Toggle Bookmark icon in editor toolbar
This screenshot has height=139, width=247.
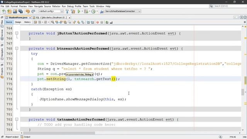(83, 22)
